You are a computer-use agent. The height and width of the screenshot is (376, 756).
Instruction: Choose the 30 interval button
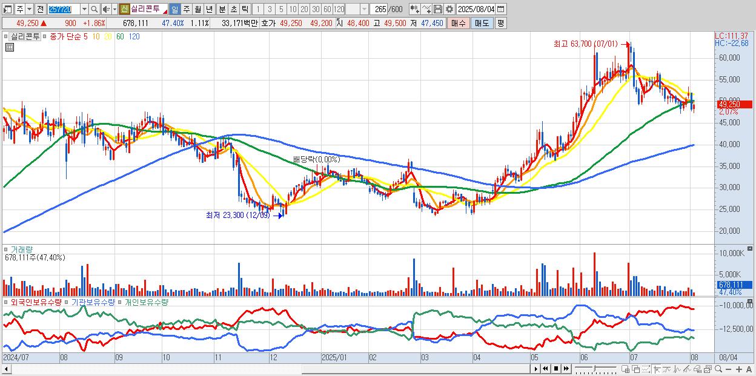click(316, 9)
